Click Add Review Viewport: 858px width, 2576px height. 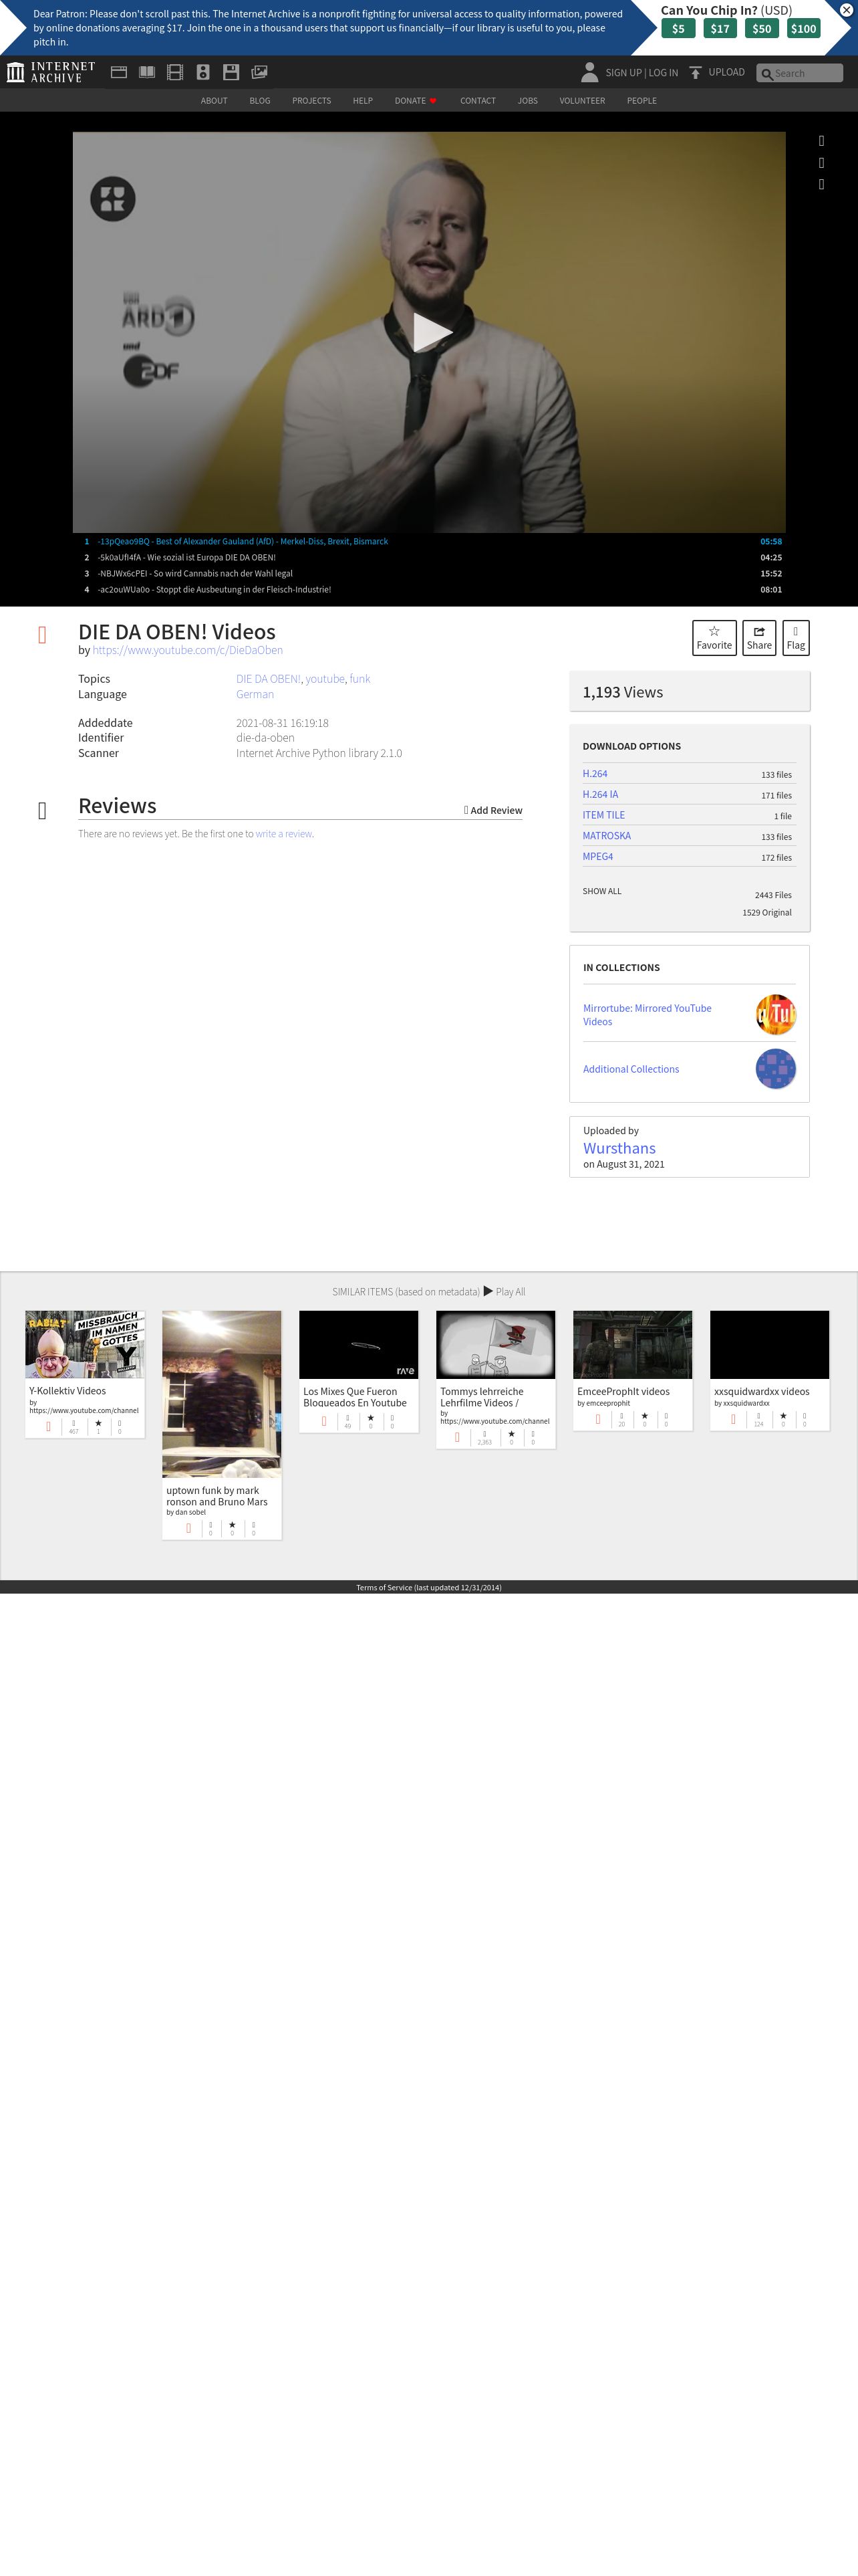[492, 810]
